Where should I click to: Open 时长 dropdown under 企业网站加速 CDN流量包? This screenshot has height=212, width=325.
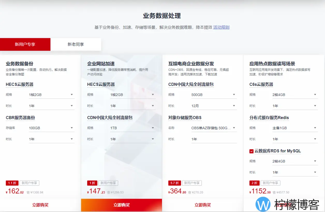pos(133,139)
